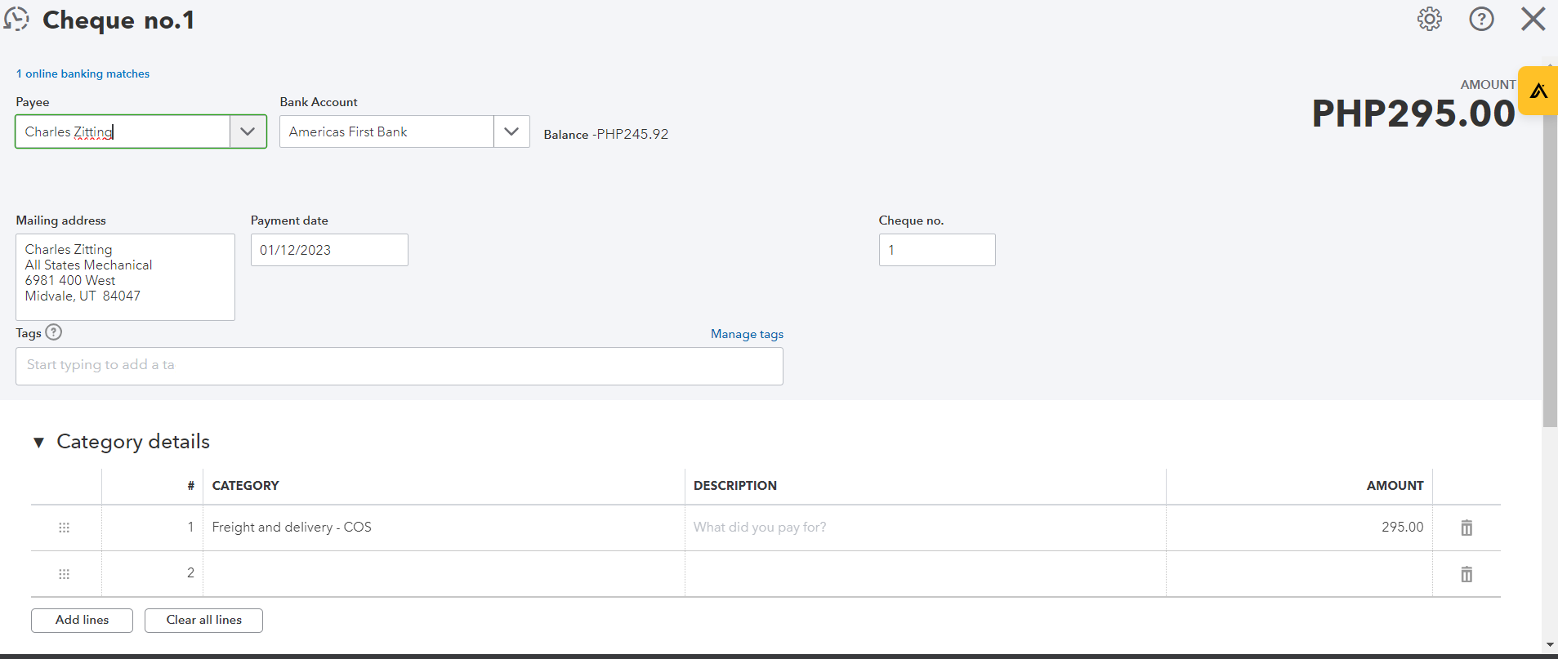
Task: Grab the drag handle for line 2
Action: click(x=65, y=574)
